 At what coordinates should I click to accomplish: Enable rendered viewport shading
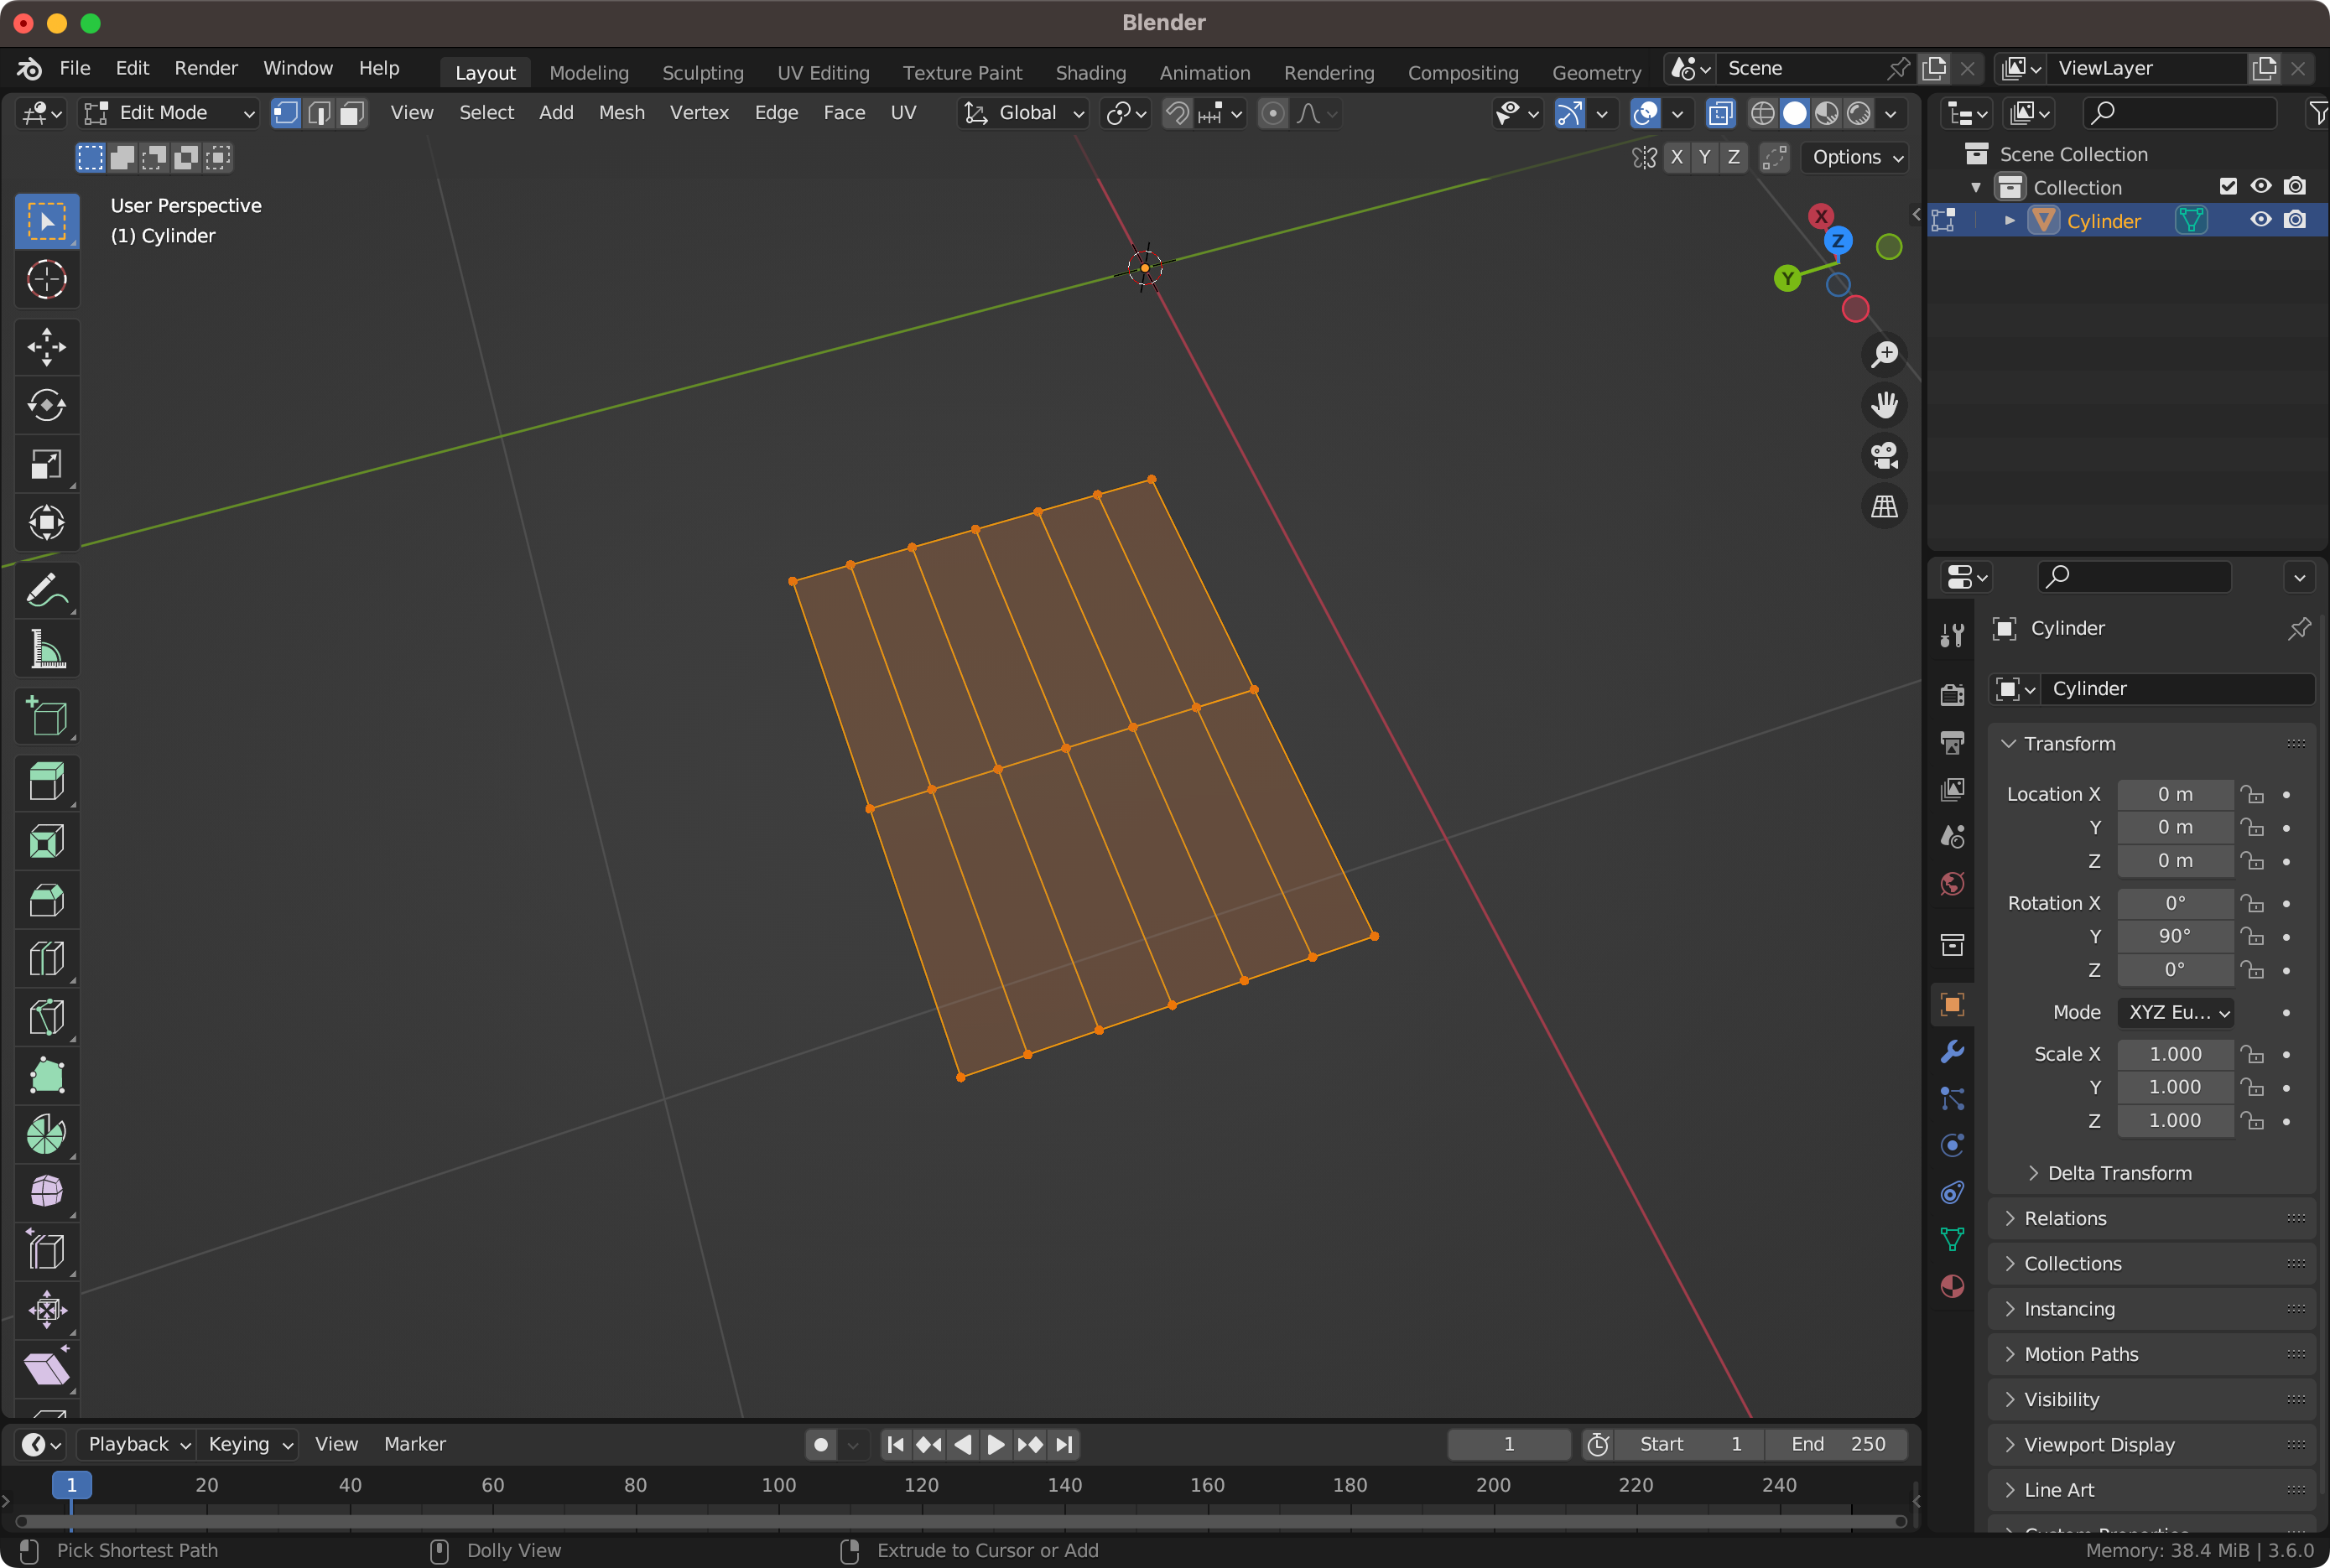pos(1859,113)
